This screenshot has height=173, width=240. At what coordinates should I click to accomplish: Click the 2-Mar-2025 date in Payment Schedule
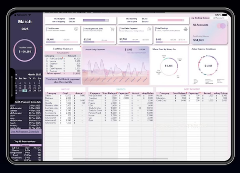35,106
